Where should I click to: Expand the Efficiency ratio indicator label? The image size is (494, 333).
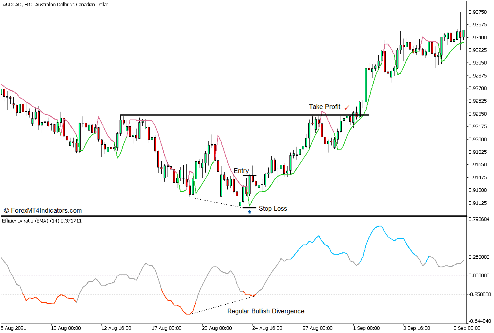click(42, 221)
